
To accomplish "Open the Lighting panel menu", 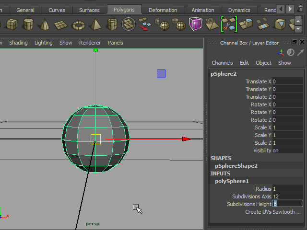I will [x=43, y=43].
